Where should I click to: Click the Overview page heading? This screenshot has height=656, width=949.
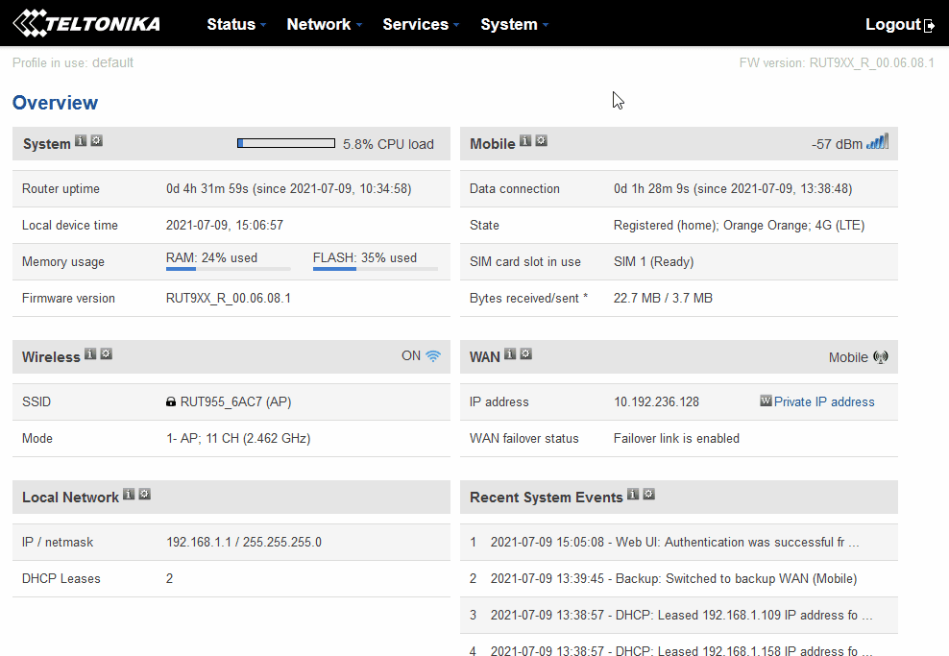coord(55,103)
